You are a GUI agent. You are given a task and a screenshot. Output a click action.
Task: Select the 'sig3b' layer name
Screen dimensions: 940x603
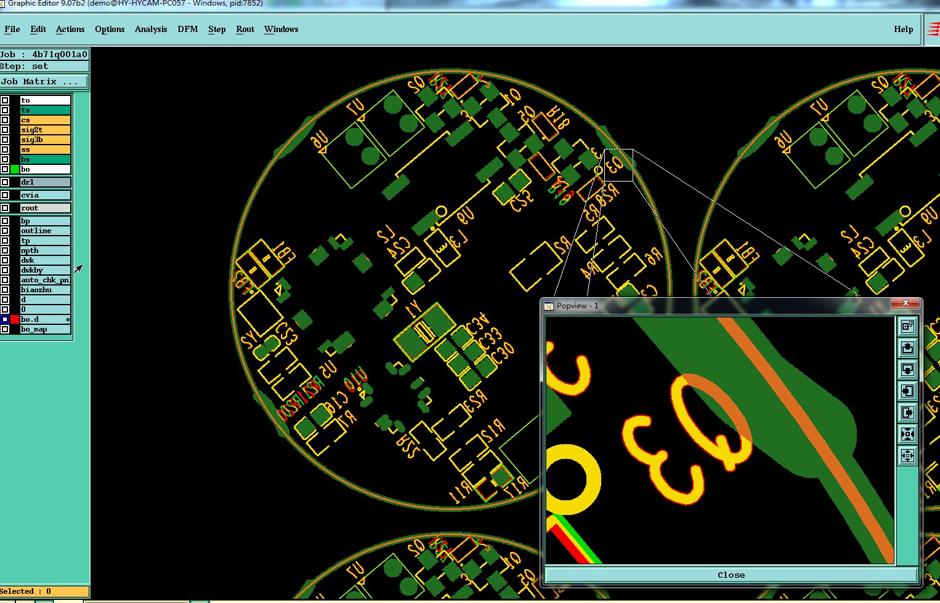[46, 140]
